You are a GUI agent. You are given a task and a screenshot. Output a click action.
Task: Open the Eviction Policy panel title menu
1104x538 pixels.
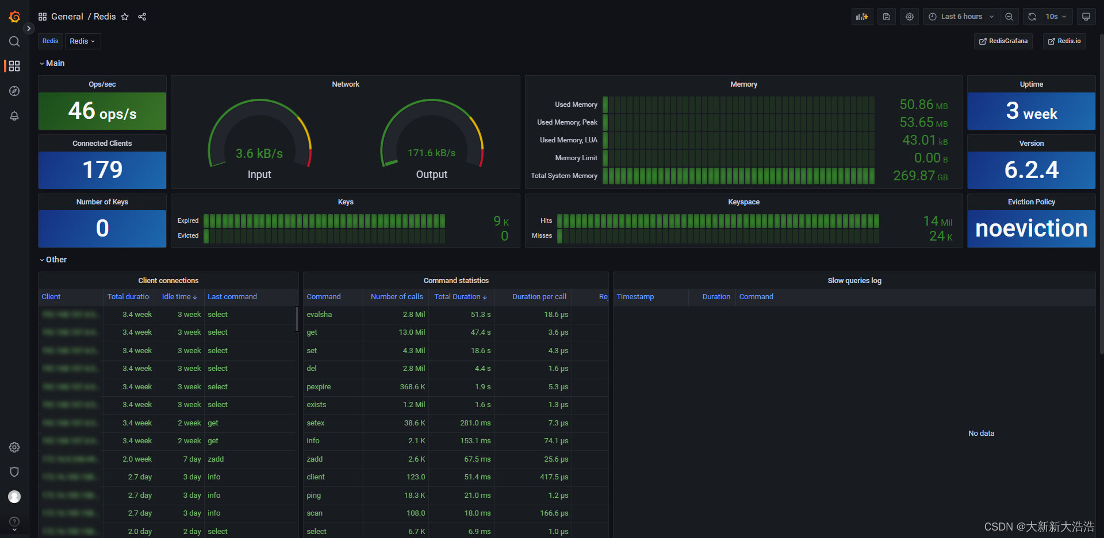(1032, 202)
